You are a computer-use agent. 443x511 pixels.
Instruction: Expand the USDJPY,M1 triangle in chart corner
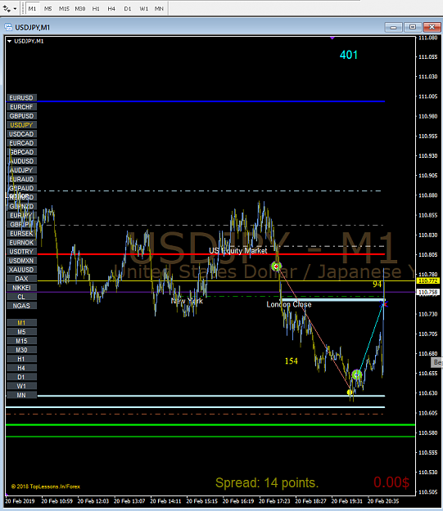tap(10, 41)
